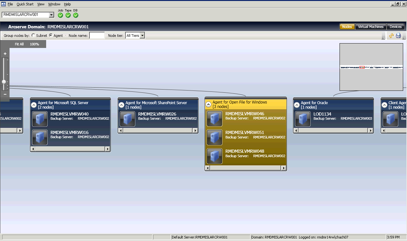The width and height of the screenshot is (407, 241).
Task: Open the server selection combo box
Action: (52, 15)
